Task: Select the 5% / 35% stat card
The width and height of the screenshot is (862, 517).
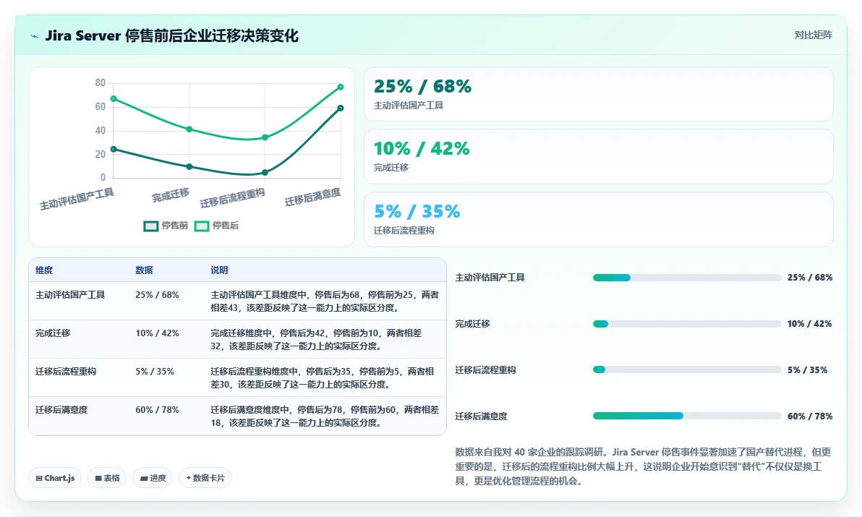Action: tap(599, 219)
